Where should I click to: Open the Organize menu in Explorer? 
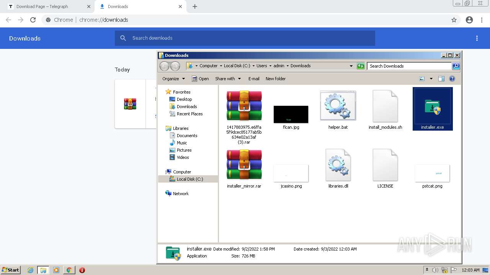tap(173, 79)
